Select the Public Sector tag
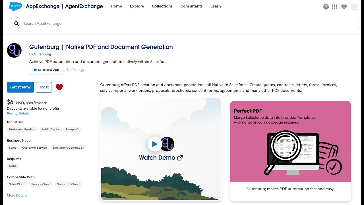The width and height of the screenshot is (364, 205). (x=51, y=129)
